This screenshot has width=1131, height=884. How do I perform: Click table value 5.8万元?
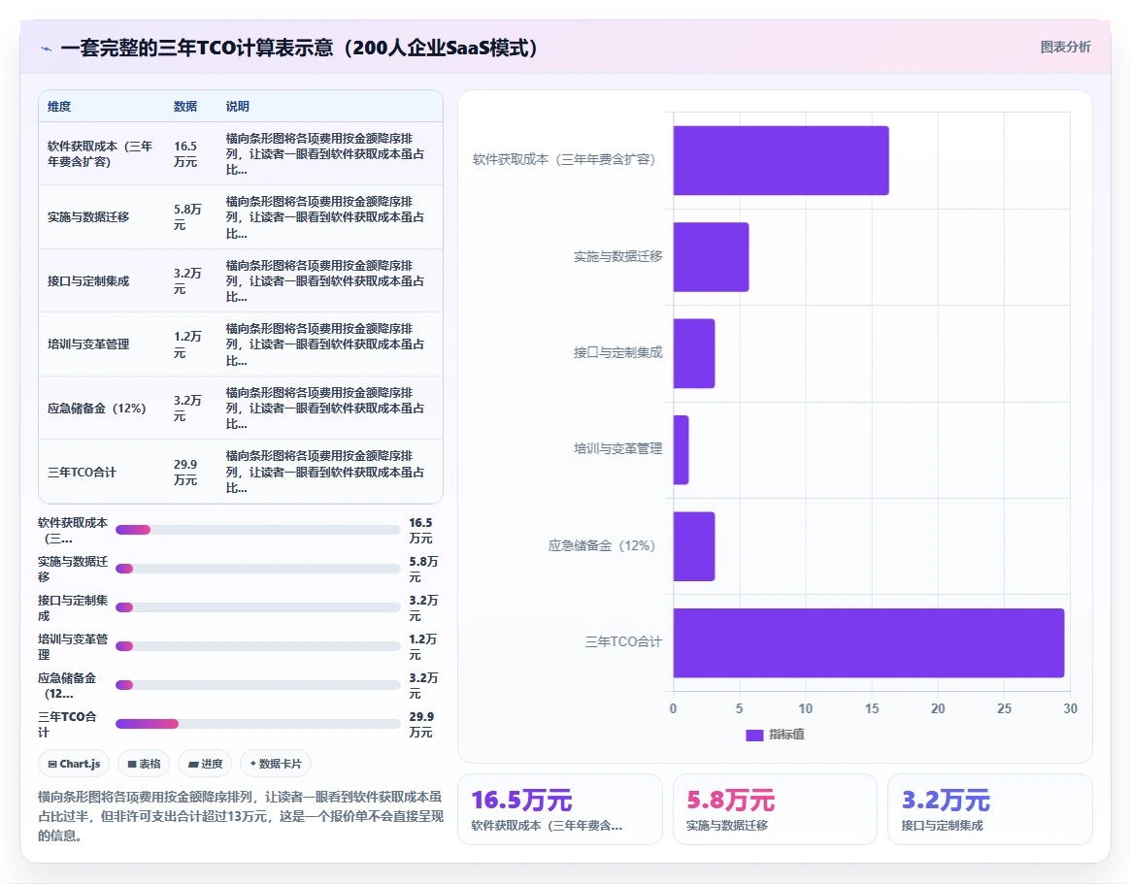(x=187, y=217)
